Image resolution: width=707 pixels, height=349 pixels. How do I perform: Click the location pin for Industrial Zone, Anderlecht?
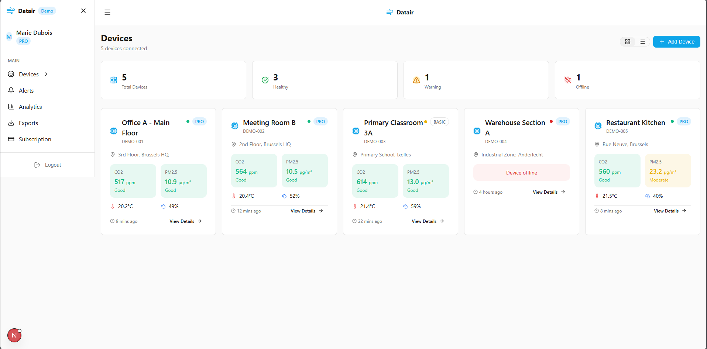[x=476, y=155]
